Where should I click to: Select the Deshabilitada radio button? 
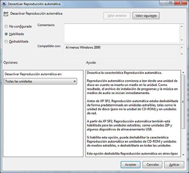[6, 41]
